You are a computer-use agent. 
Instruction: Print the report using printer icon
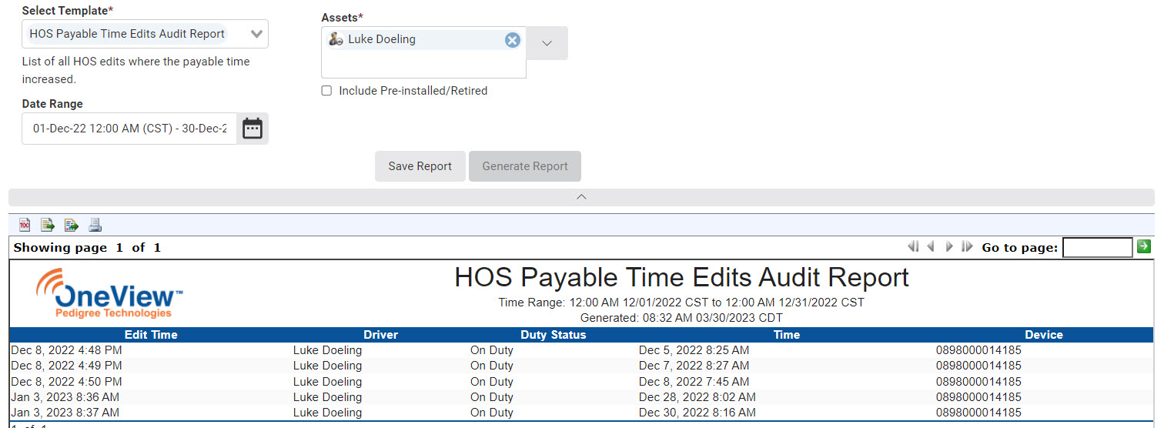tap(95, 225)
